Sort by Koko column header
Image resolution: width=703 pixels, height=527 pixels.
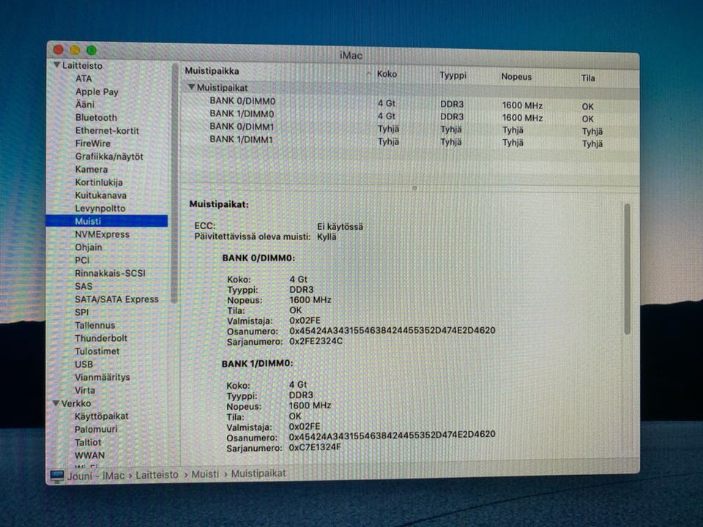click(x=387, y=74)
